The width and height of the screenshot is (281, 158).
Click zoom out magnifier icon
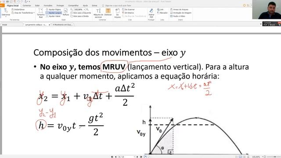[72, 10]
